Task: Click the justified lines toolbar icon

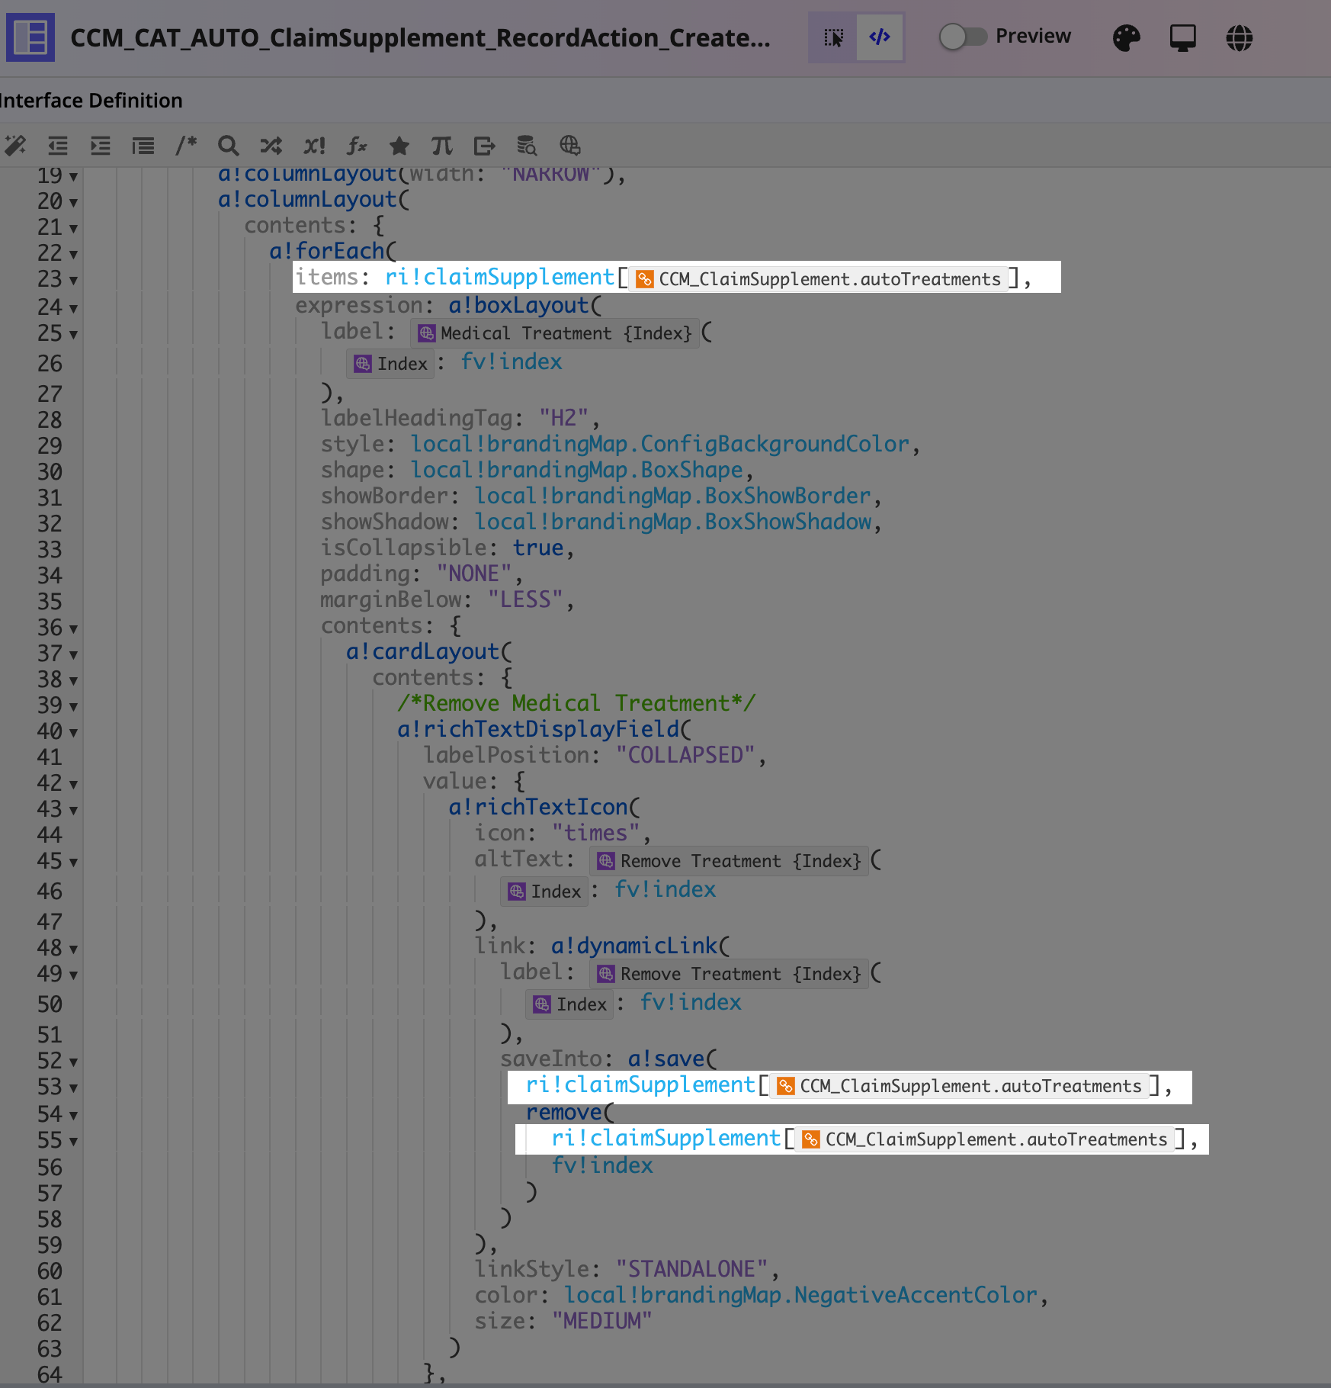Action: point(143,145)
